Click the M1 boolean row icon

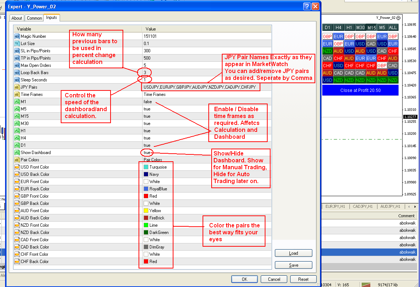pos(17,101)
